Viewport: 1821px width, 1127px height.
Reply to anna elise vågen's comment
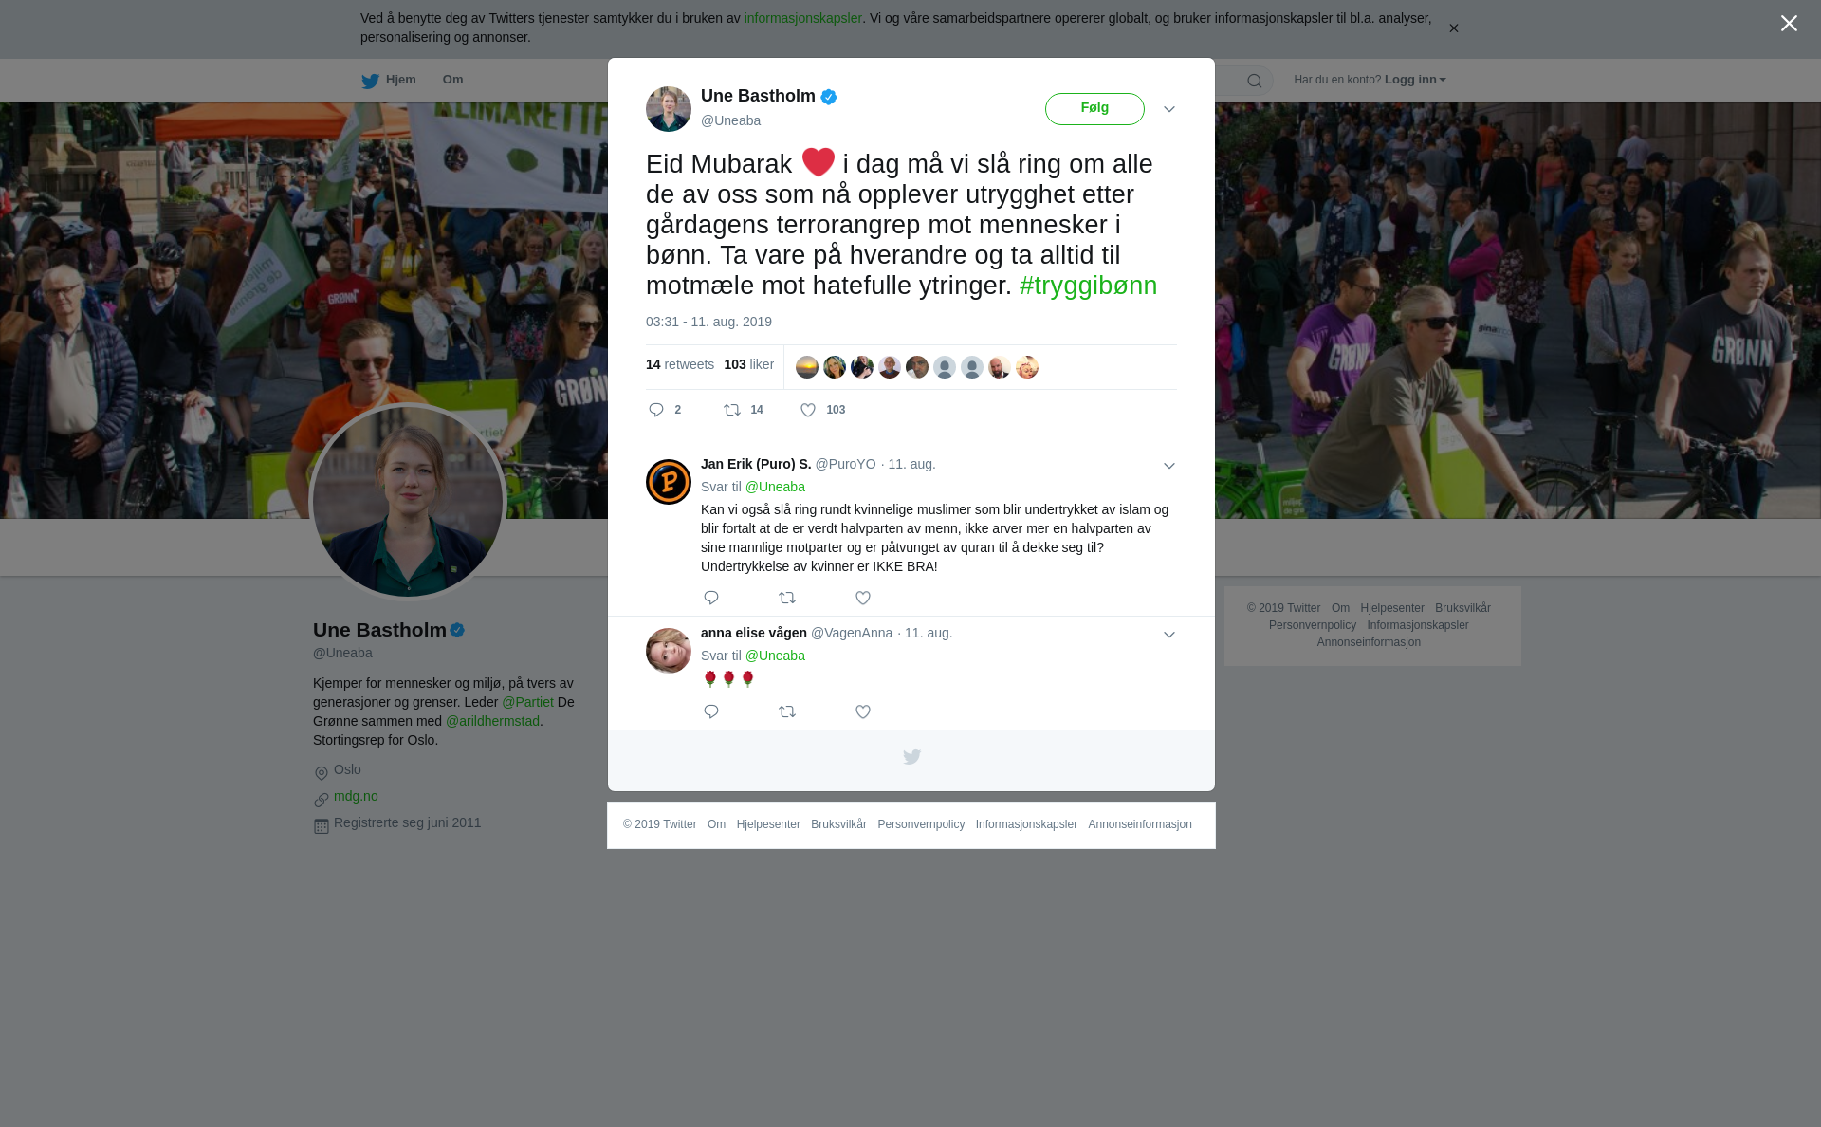pyautogui.click(x=711, y=711)
